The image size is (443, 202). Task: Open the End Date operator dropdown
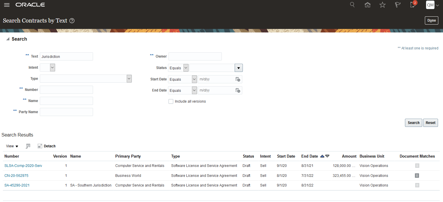point(183,90)
